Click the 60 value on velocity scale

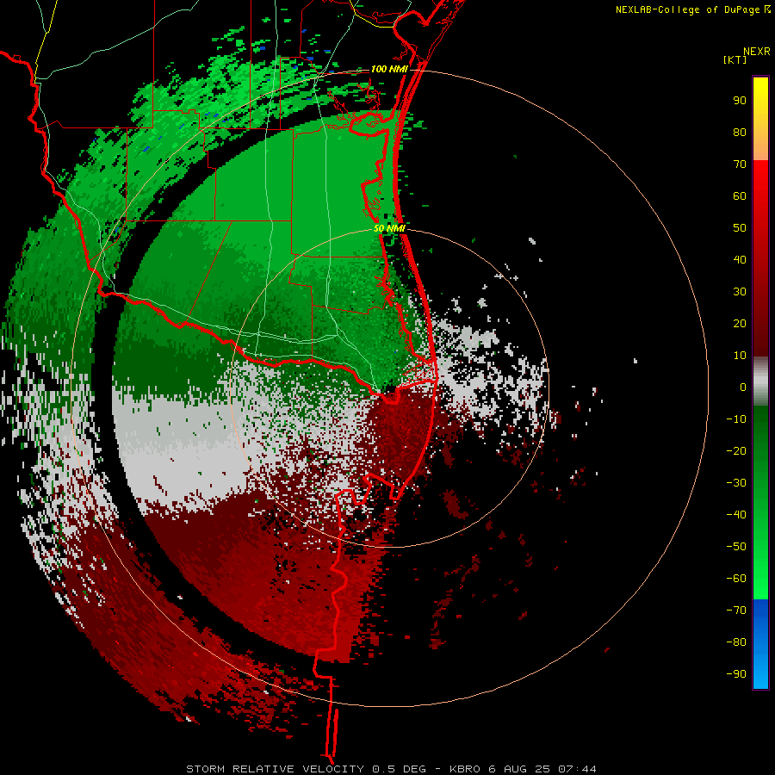[740, 196]
